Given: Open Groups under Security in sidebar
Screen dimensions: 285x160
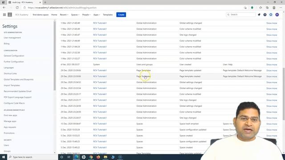Looking at the screenshot, I should point(7,151).
